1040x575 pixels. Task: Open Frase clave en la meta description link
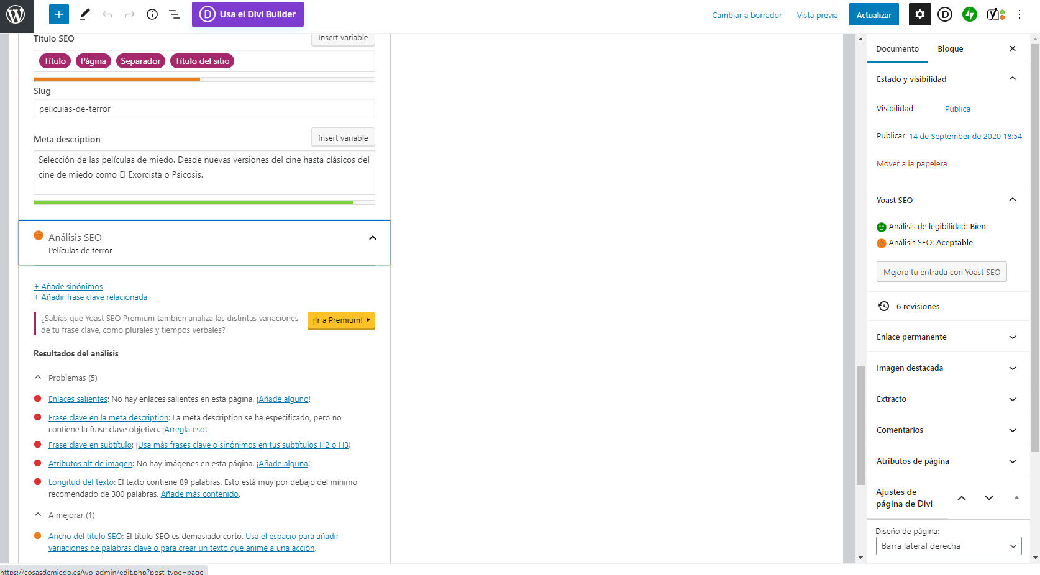click(109, 418)
